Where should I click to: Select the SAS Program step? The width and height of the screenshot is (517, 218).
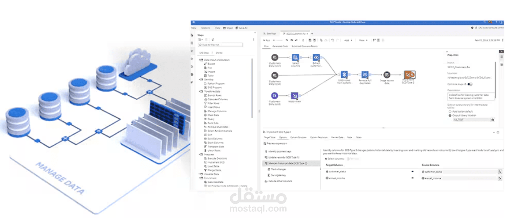(213, 87)
